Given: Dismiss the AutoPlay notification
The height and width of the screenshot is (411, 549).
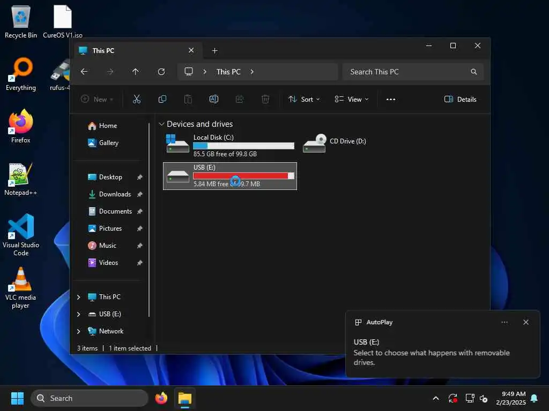Looking at the screenshot, I should [x=526, y=322].
